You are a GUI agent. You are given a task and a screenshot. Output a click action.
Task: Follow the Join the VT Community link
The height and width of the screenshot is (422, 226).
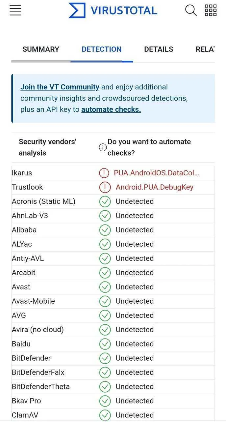[60, 87]
